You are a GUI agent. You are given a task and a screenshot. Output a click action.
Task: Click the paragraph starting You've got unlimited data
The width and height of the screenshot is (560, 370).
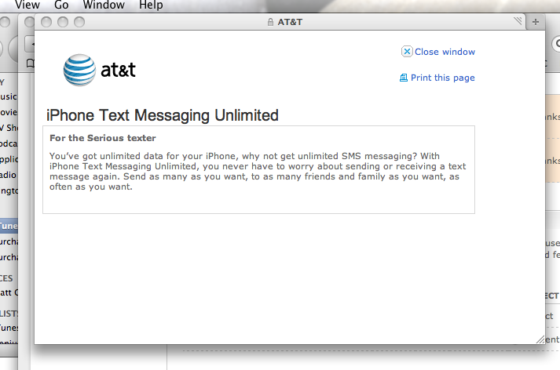point(258,172)
